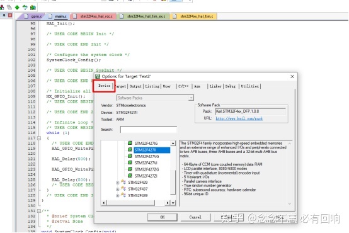Open the Asm tab in options dialog
The width and height of the screenshot is (349, 233).
tap(197, 86)
